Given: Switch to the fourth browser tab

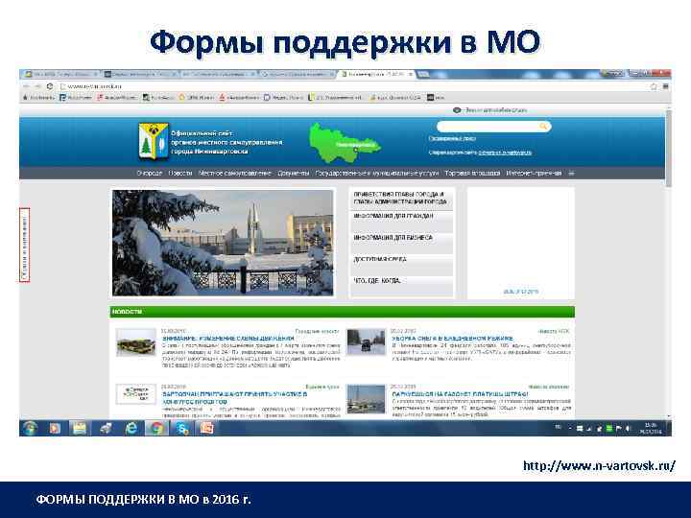Looking at the screenshot, I should click(298, 75).
